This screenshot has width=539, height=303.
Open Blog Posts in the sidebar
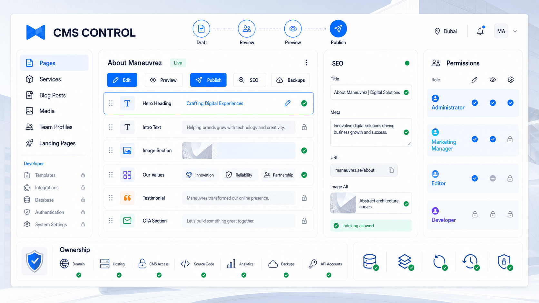pyautogui.click(x=54, y=95)
